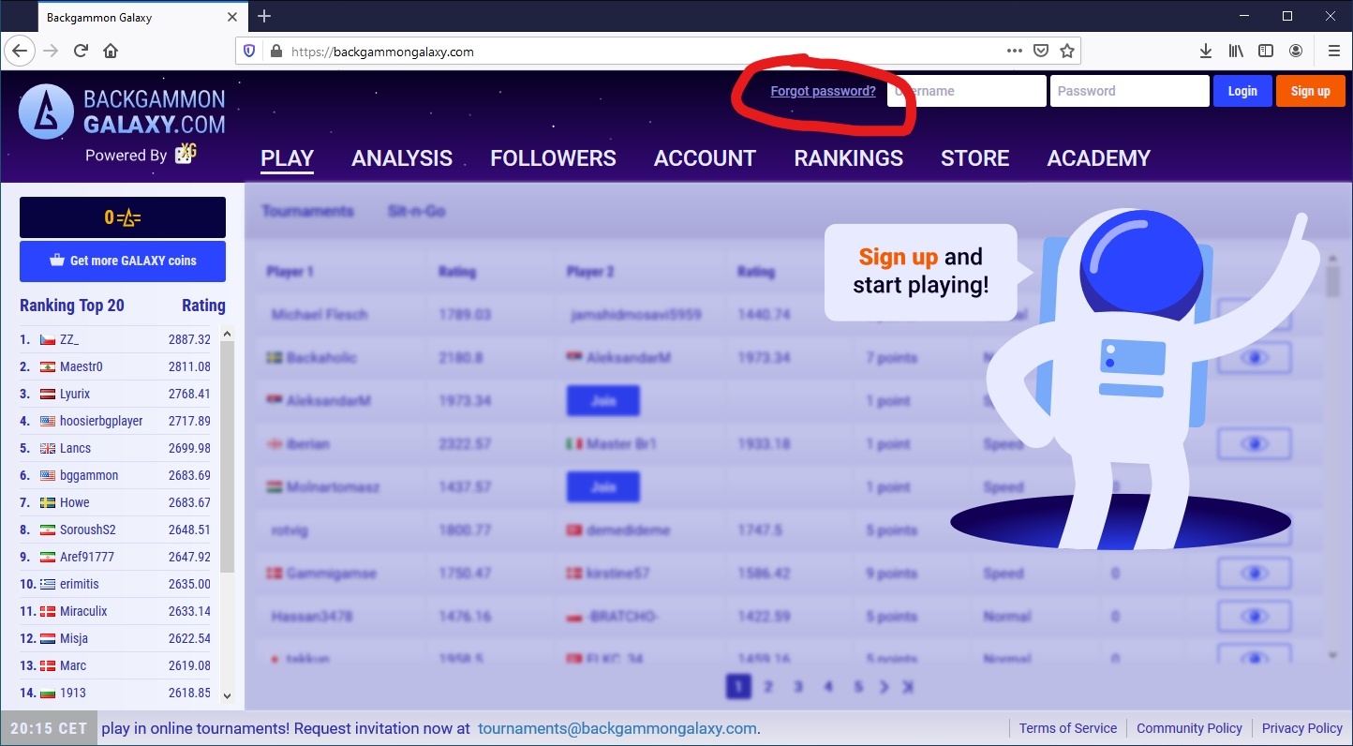
Task: Click Sign up in speech bubble
Action: (x=898, y=257)
